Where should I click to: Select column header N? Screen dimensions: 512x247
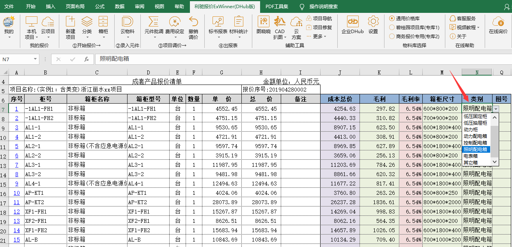pos(477,72)
